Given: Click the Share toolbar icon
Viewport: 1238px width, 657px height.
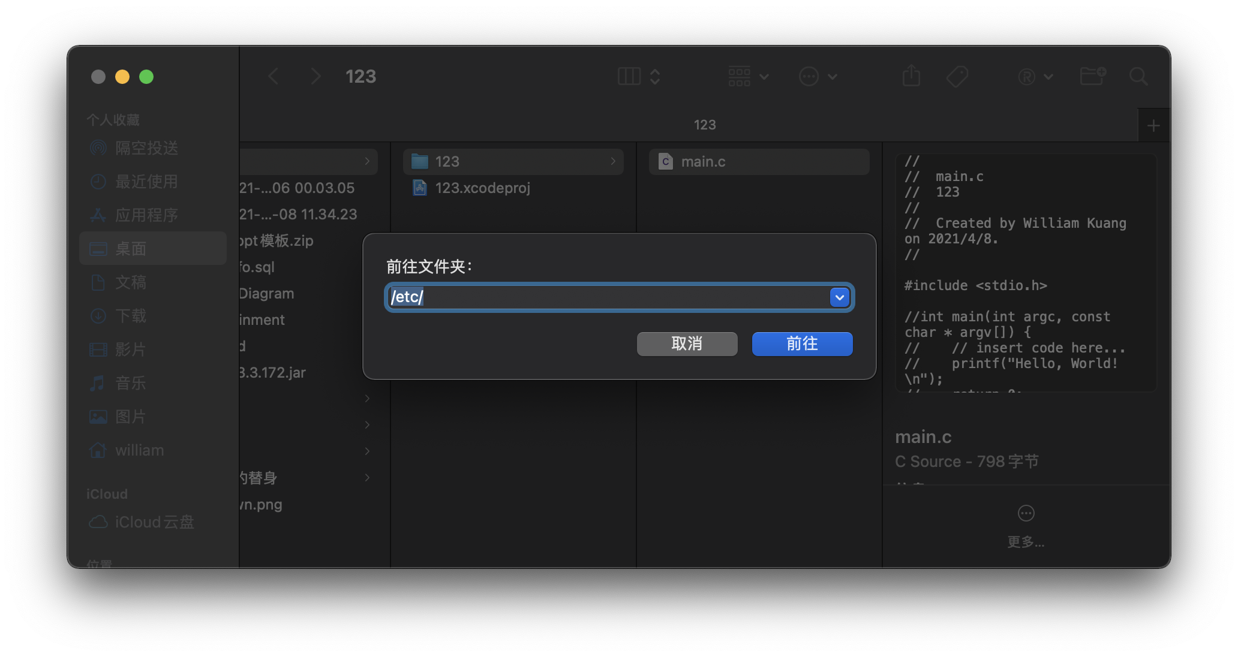Looking at the screenshot, I should (911, 76).
